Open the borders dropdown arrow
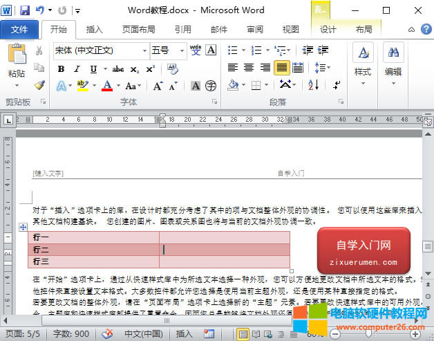 pyautogui.click(x=267, y=84)
